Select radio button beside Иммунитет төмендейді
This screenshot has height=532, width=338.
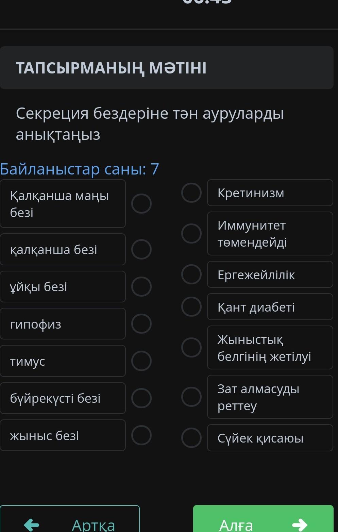(191, 233)
